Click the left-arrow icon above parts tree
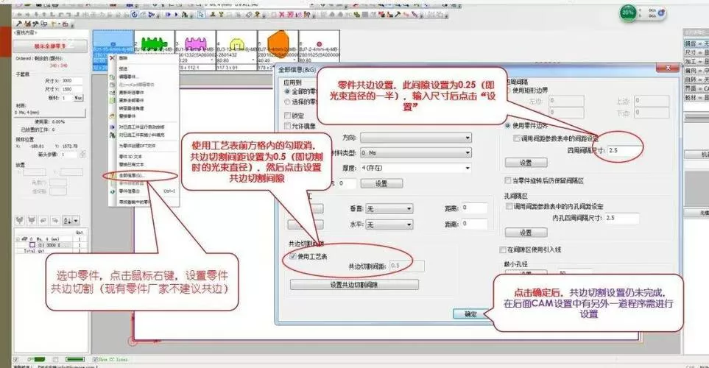The image size is (709, 368). [43, 221]
